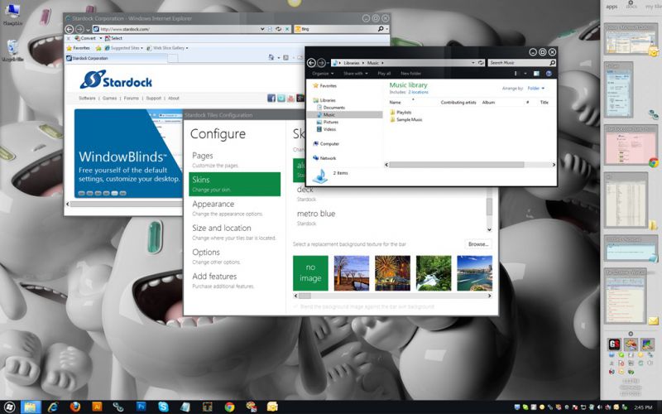Click the Google Chrome taskbar icon

coord(229,407)
